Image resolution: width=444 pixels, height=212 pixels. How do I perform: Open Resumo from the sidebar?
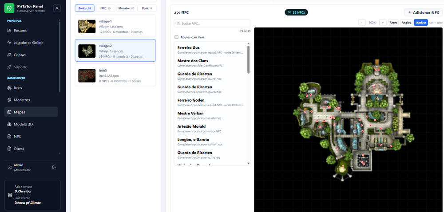tap(31, 31)
